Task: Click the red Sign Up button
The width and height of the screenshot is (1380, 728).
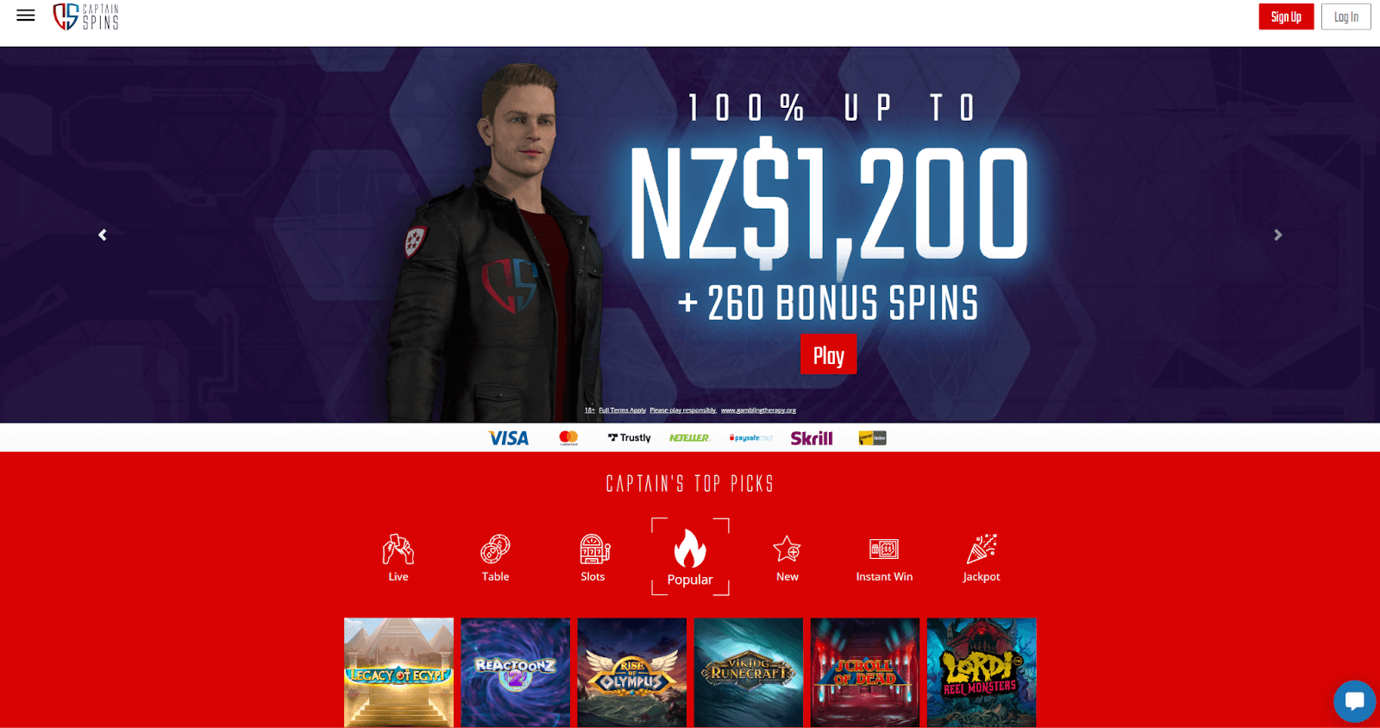Action: click(1286, 16)
